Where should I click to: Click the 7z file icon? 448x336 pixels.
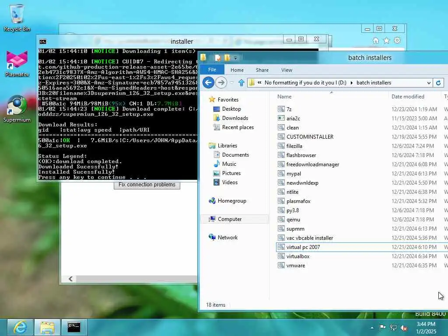point(281,109)
